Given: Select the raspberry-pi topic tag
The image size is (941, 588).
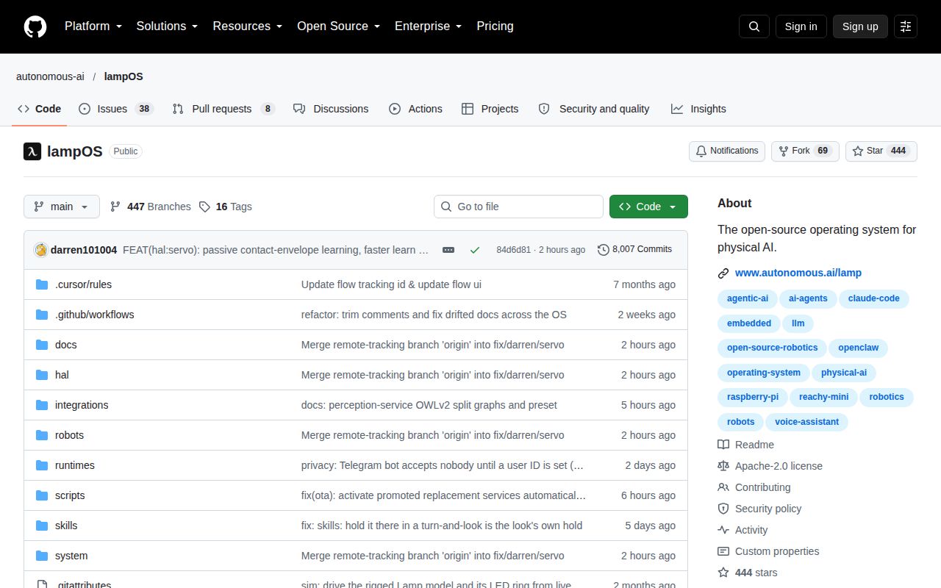Looking at the screenshot, I should (x=753, y=397).
